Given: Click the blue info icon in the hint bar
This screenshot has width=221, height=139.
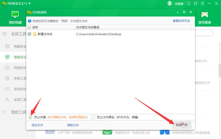Looking at the screenshot, I should pyautogui.click(x=30, y=21).
